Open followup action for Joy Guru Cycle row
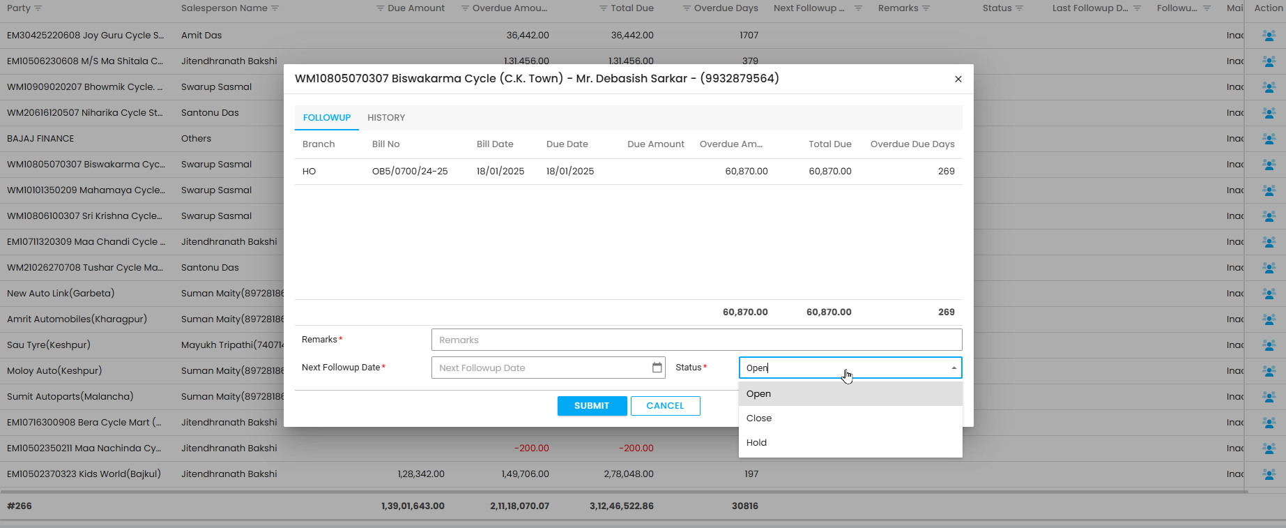This screenshot has width=1286, height=528. click(1269, 36)
